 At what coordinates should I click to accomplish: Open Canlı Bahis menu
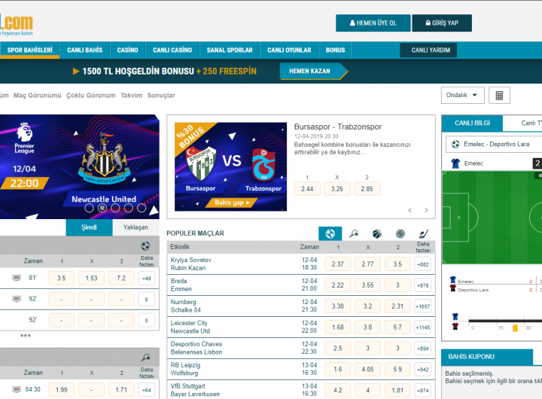click(x=84, y=50)
